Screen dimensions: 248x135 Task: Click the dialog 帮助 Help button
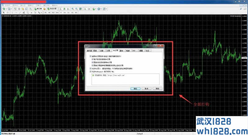(158, 89)
